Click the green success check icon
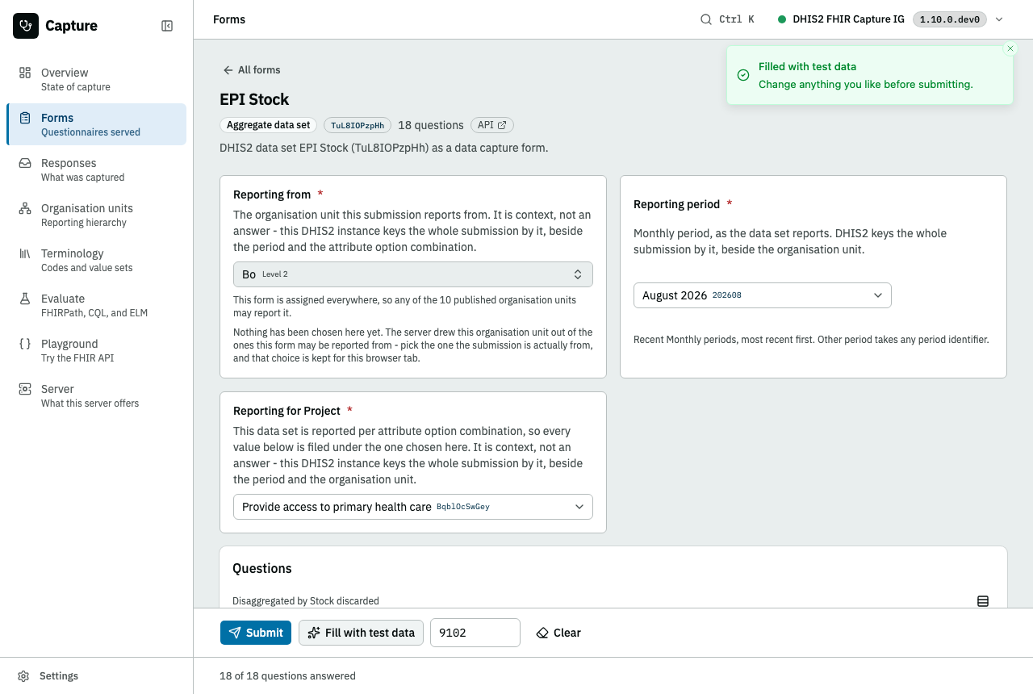Screen dimensions: 1033x694 point(743,75)
